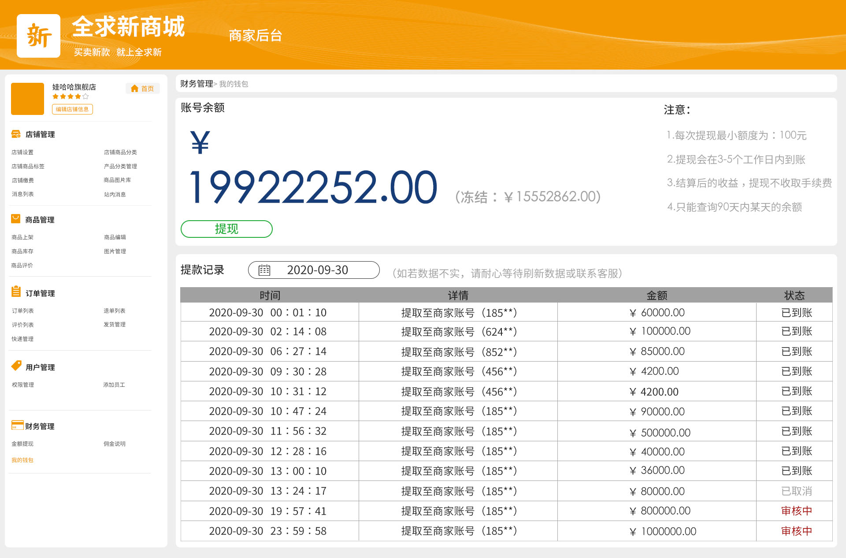Click the green 提现 button
The height and width of the screenshot is (558, 846).
(226, 229)
